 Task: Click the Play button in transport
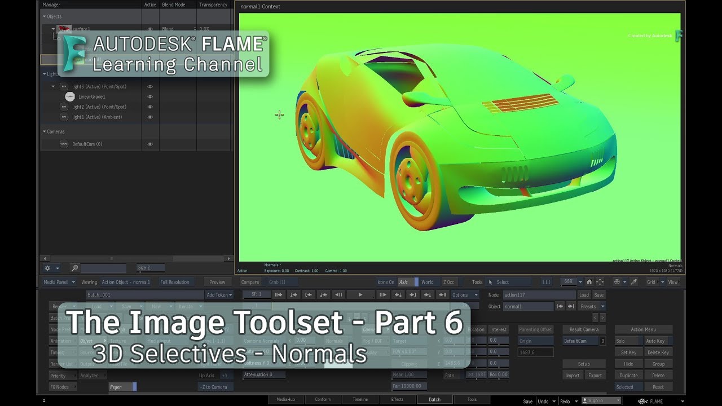pyautogui.click(x=361, y=294)
